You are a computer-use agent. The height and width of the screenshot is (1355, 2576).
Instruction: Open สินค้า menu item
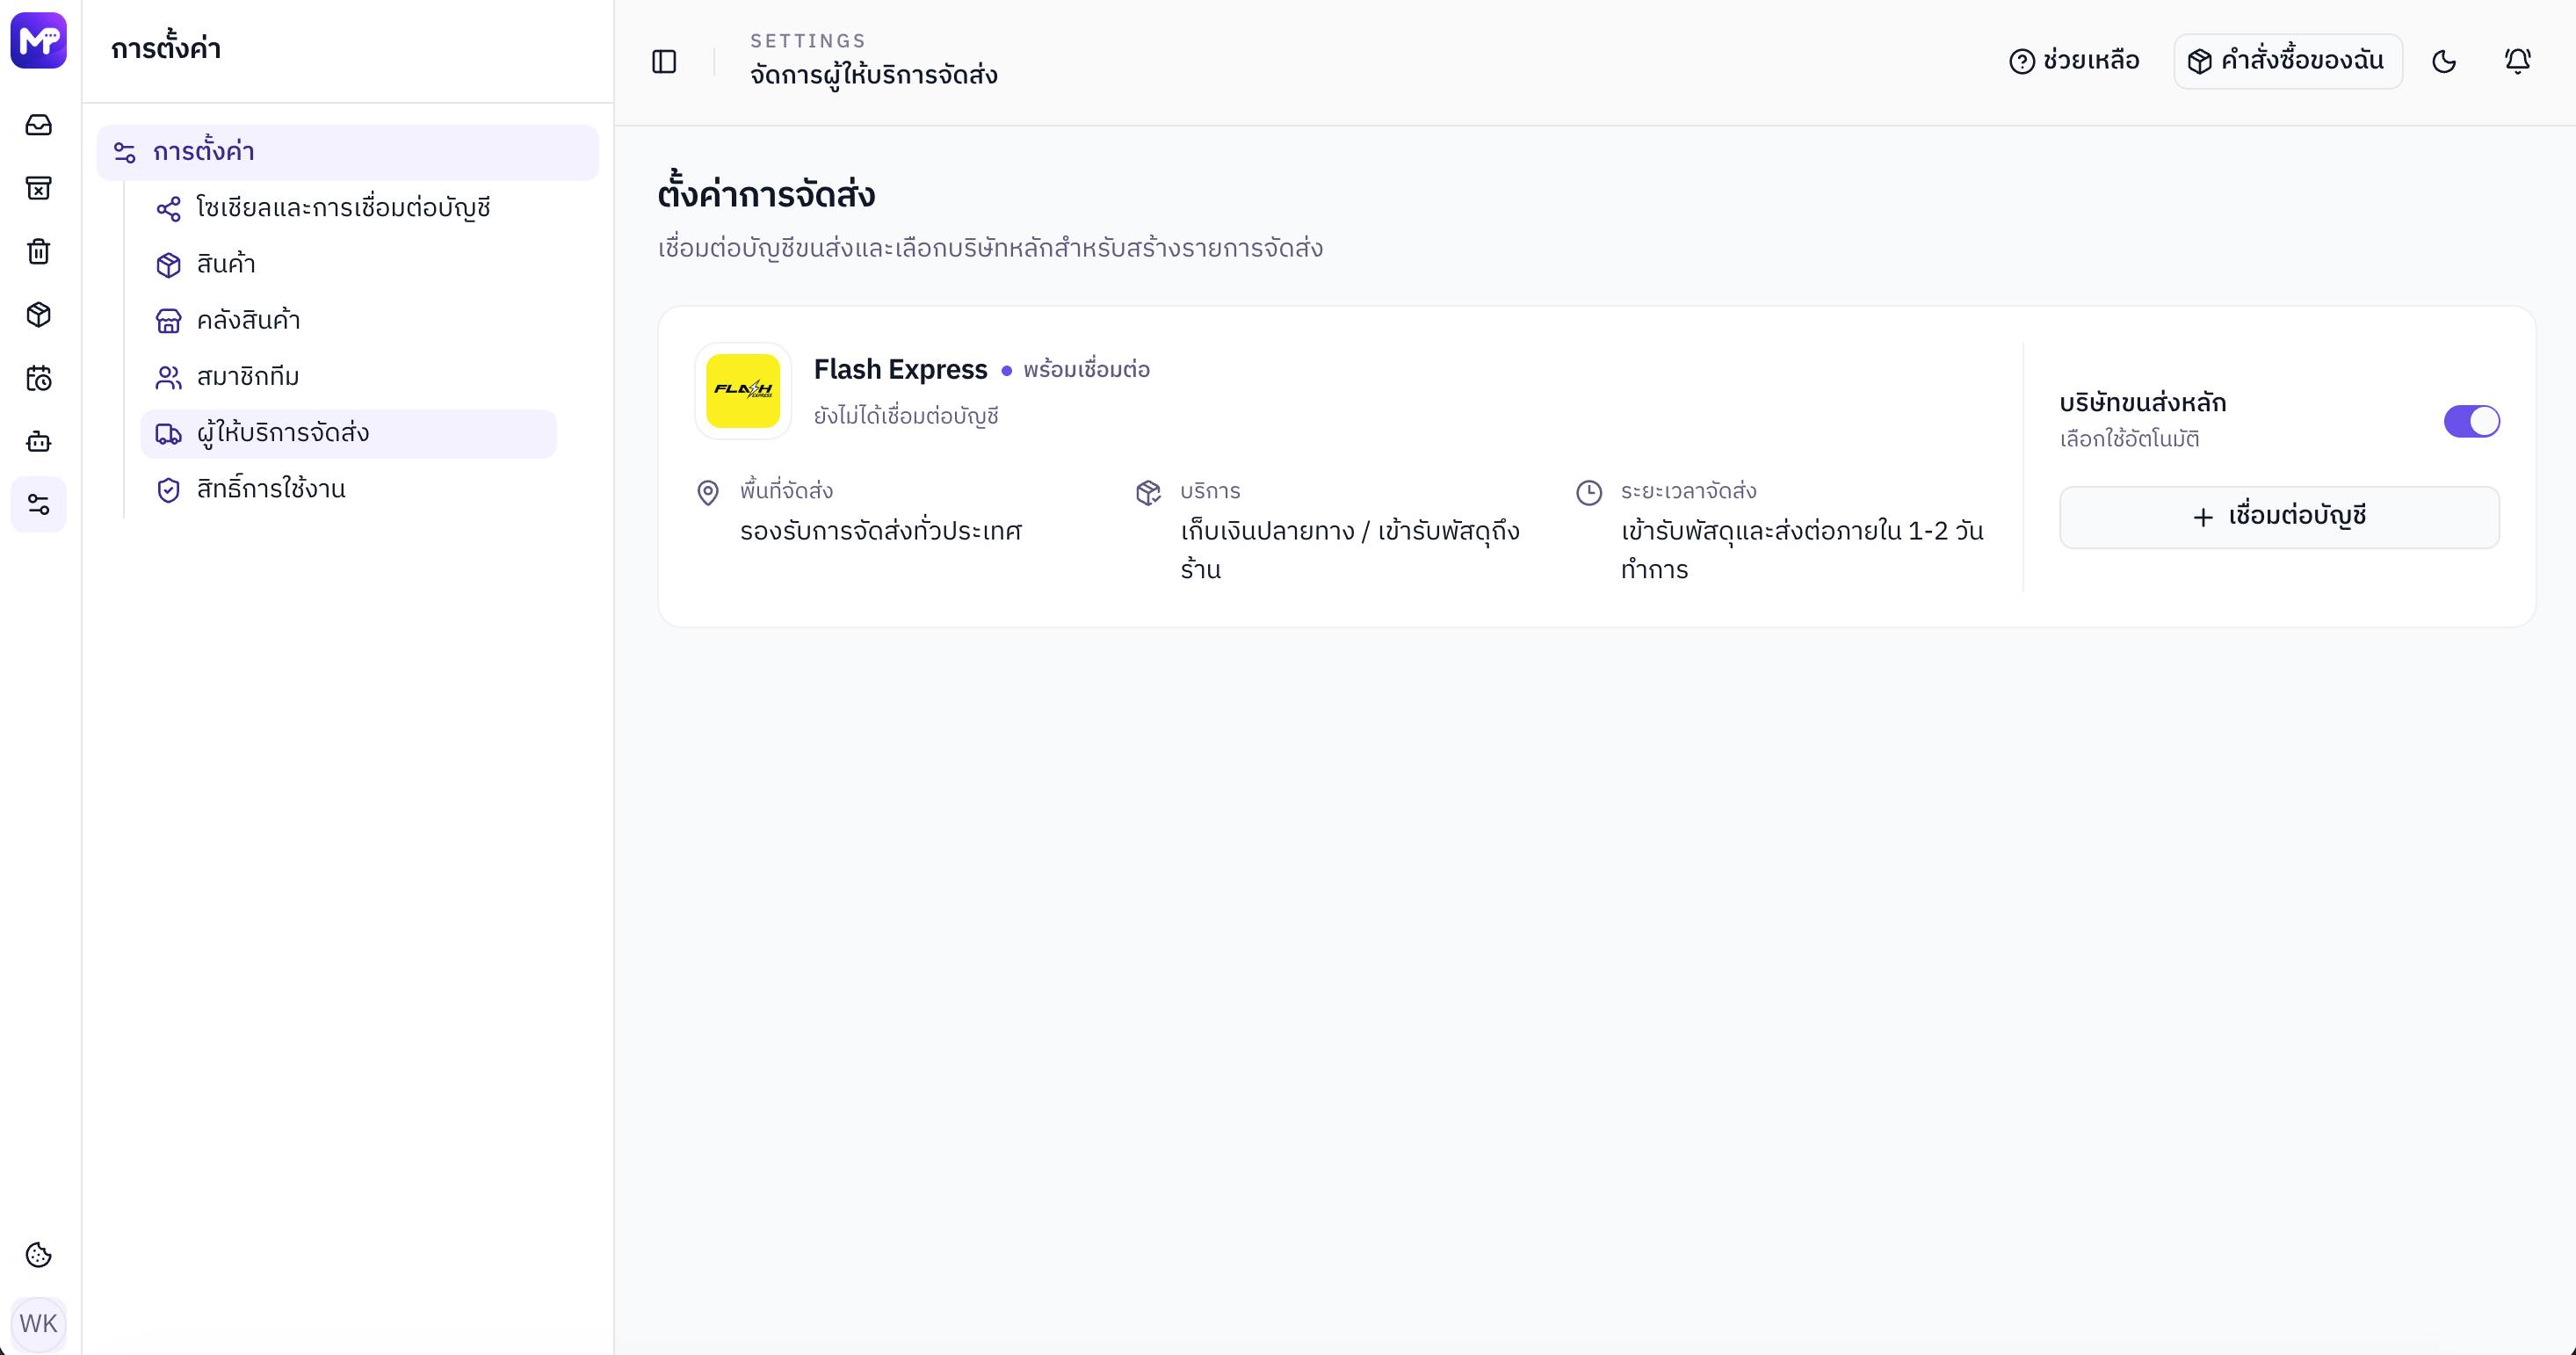(x=348, y=264)
